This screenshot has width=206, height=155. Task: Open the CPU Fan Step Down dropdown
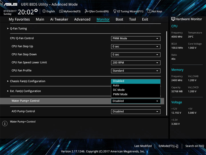point(136,55)
